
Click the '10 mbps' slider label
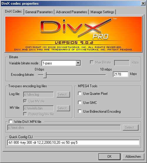[x=106, y=69]
